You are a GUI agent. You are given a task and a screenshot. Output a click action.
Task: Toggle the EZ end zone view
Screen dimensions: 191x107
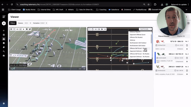(21, 29)
